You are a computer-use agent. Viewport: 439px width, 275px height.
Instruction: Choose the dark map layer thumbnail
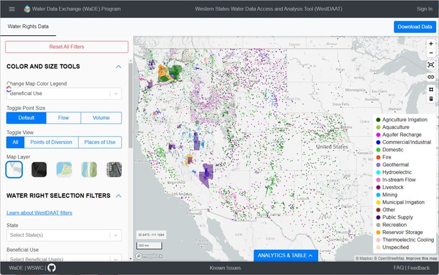[39, 169]
